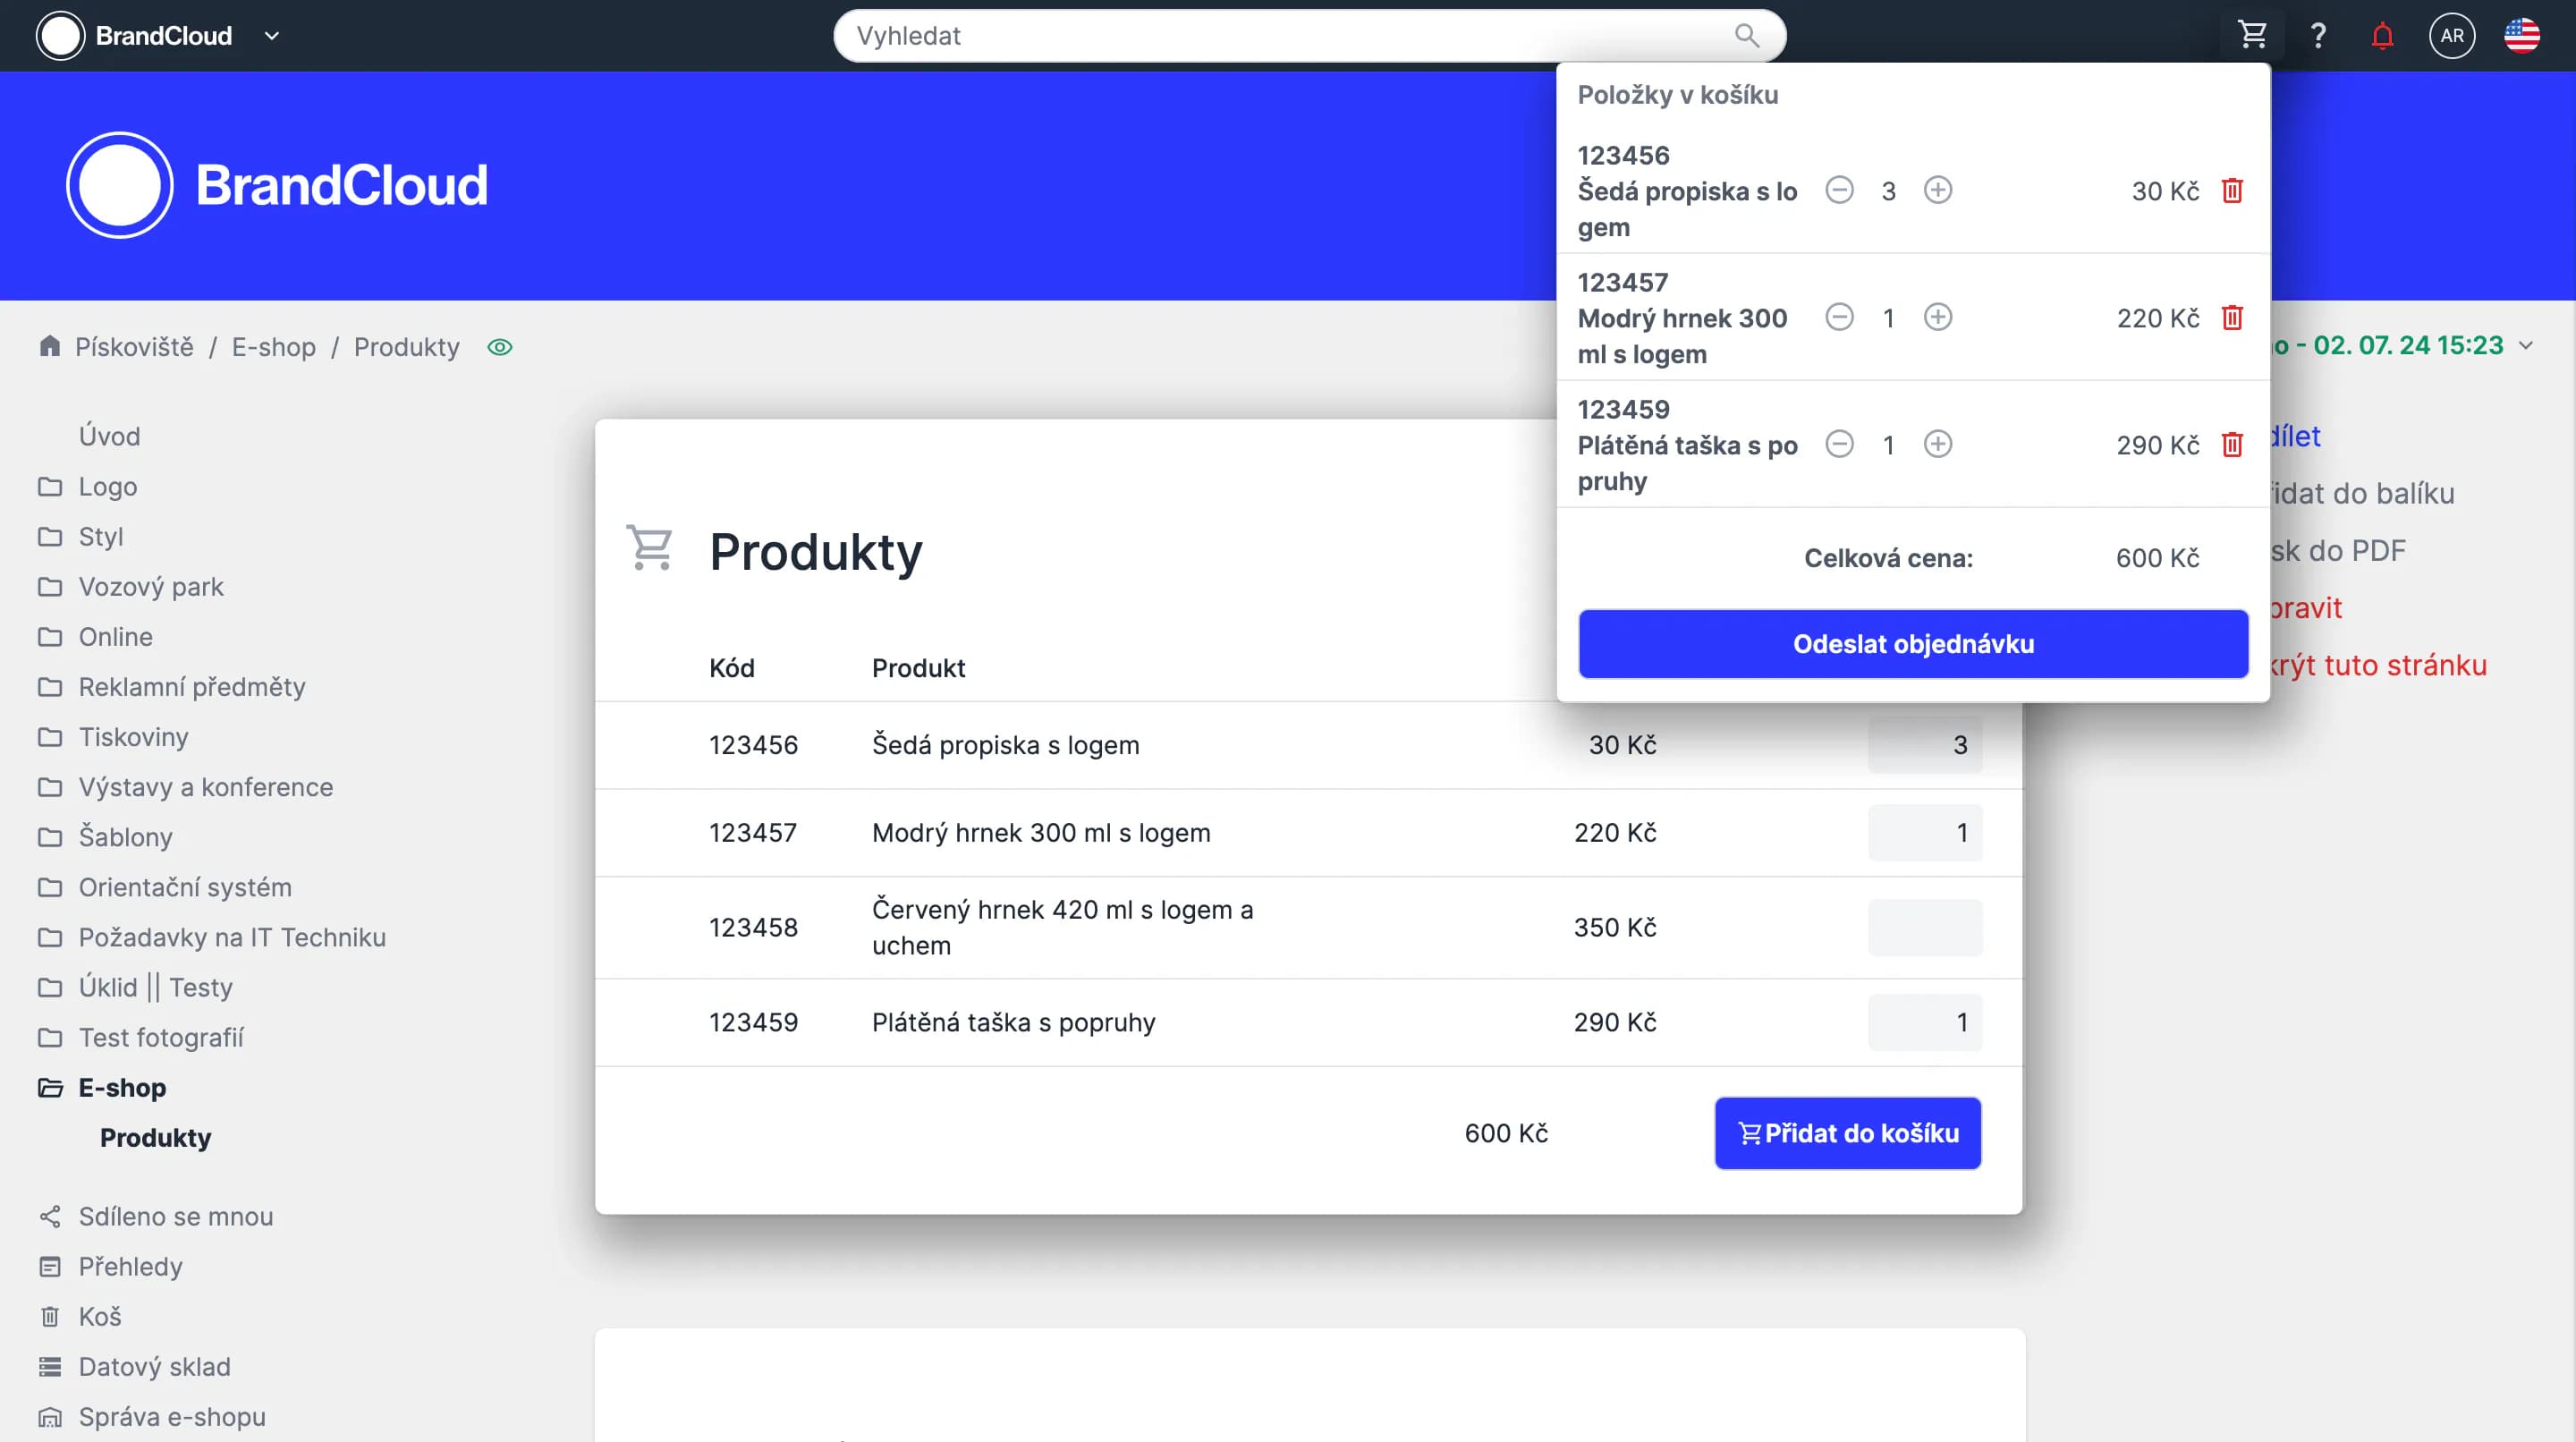Image resolution: width=2576 pixels, height=1442 pixels.
Task: Remove Modrý hrnek with trash icon
Action: coord(2232,317)
